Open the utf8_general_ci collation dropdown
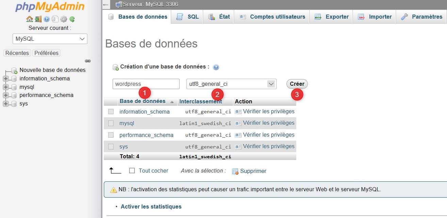 pos(231,84)
